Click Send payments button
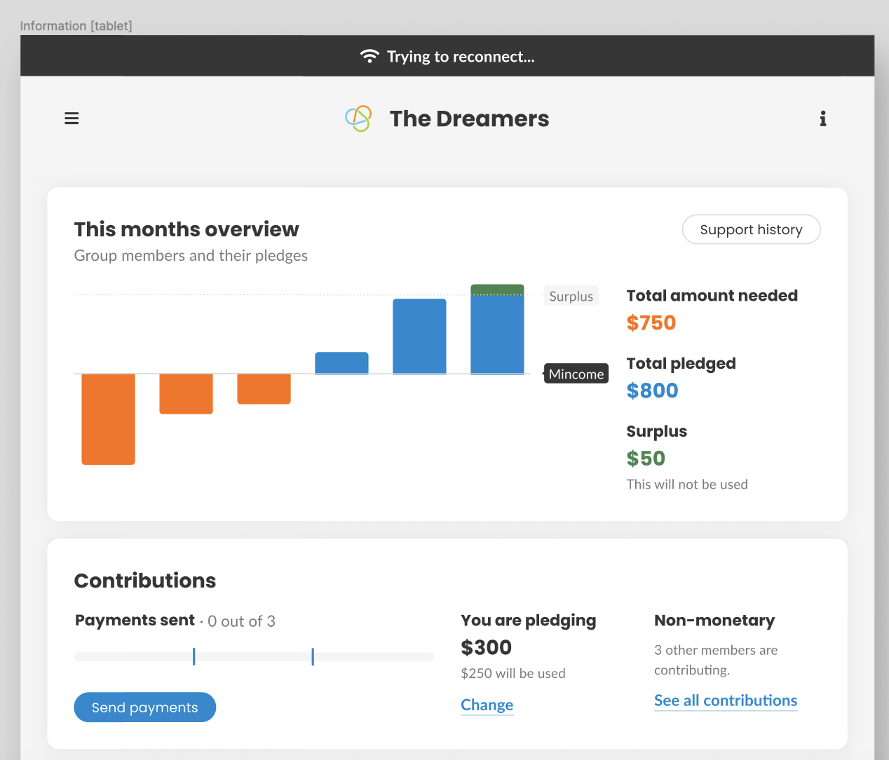The height and width of the screenshot is (760, 889). click(145, 707)
